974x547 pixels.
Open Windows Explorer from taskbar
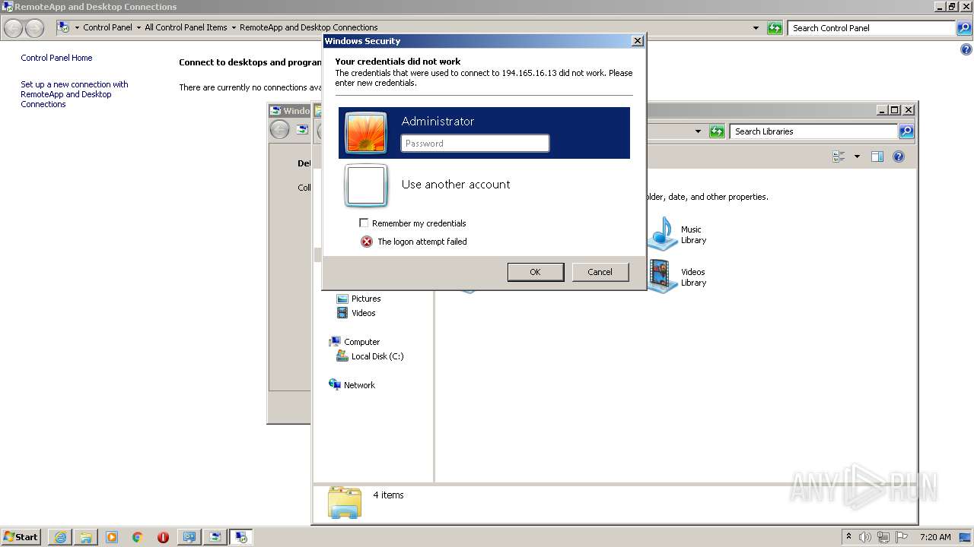[86, 537]
